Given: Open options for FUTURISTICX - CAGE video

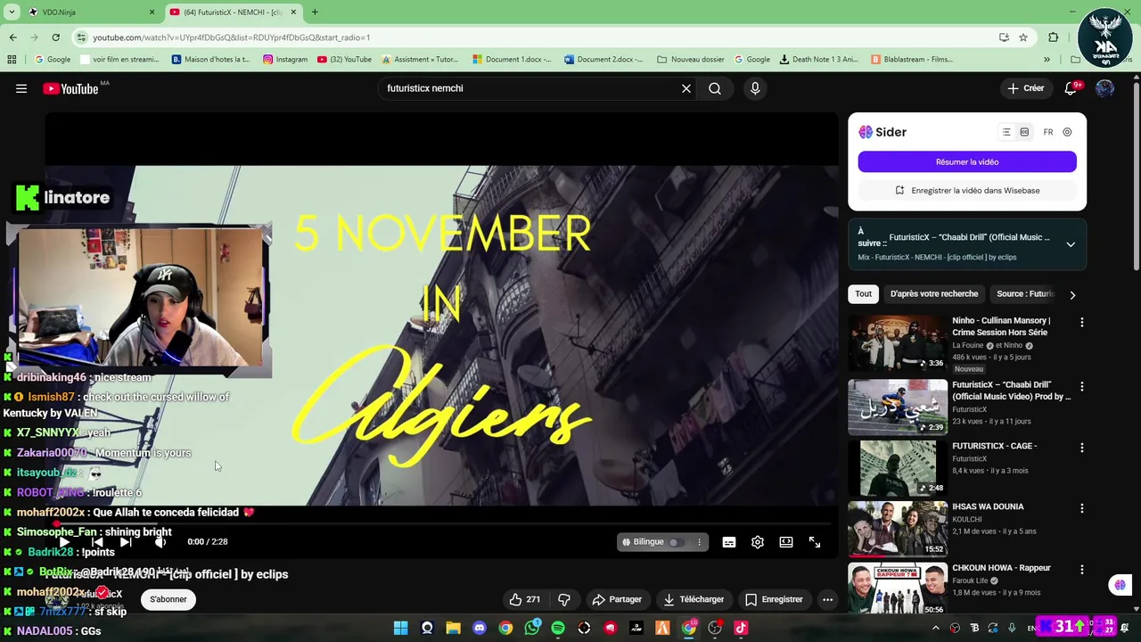Looking at the screenshot, I should 1082,448.
